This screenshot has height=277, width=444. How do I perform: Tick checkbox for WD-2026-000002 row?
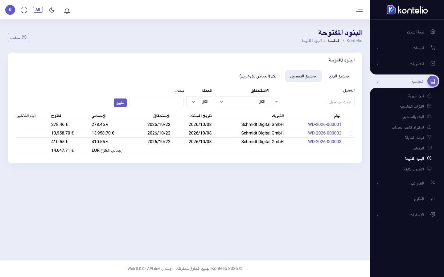[x=351, y=133]
